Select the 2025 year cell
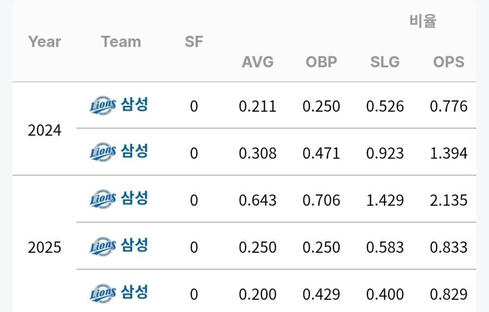Image resolution: width=489 pixels, height=312 pixels. (45, 247)
